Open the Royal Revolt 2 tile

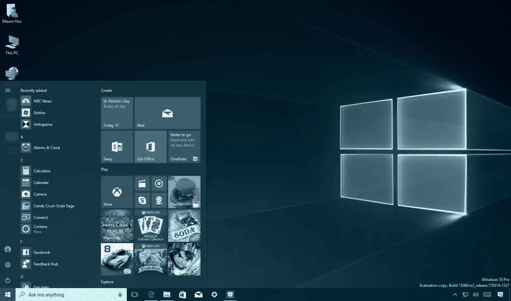[x=184, y=259]
